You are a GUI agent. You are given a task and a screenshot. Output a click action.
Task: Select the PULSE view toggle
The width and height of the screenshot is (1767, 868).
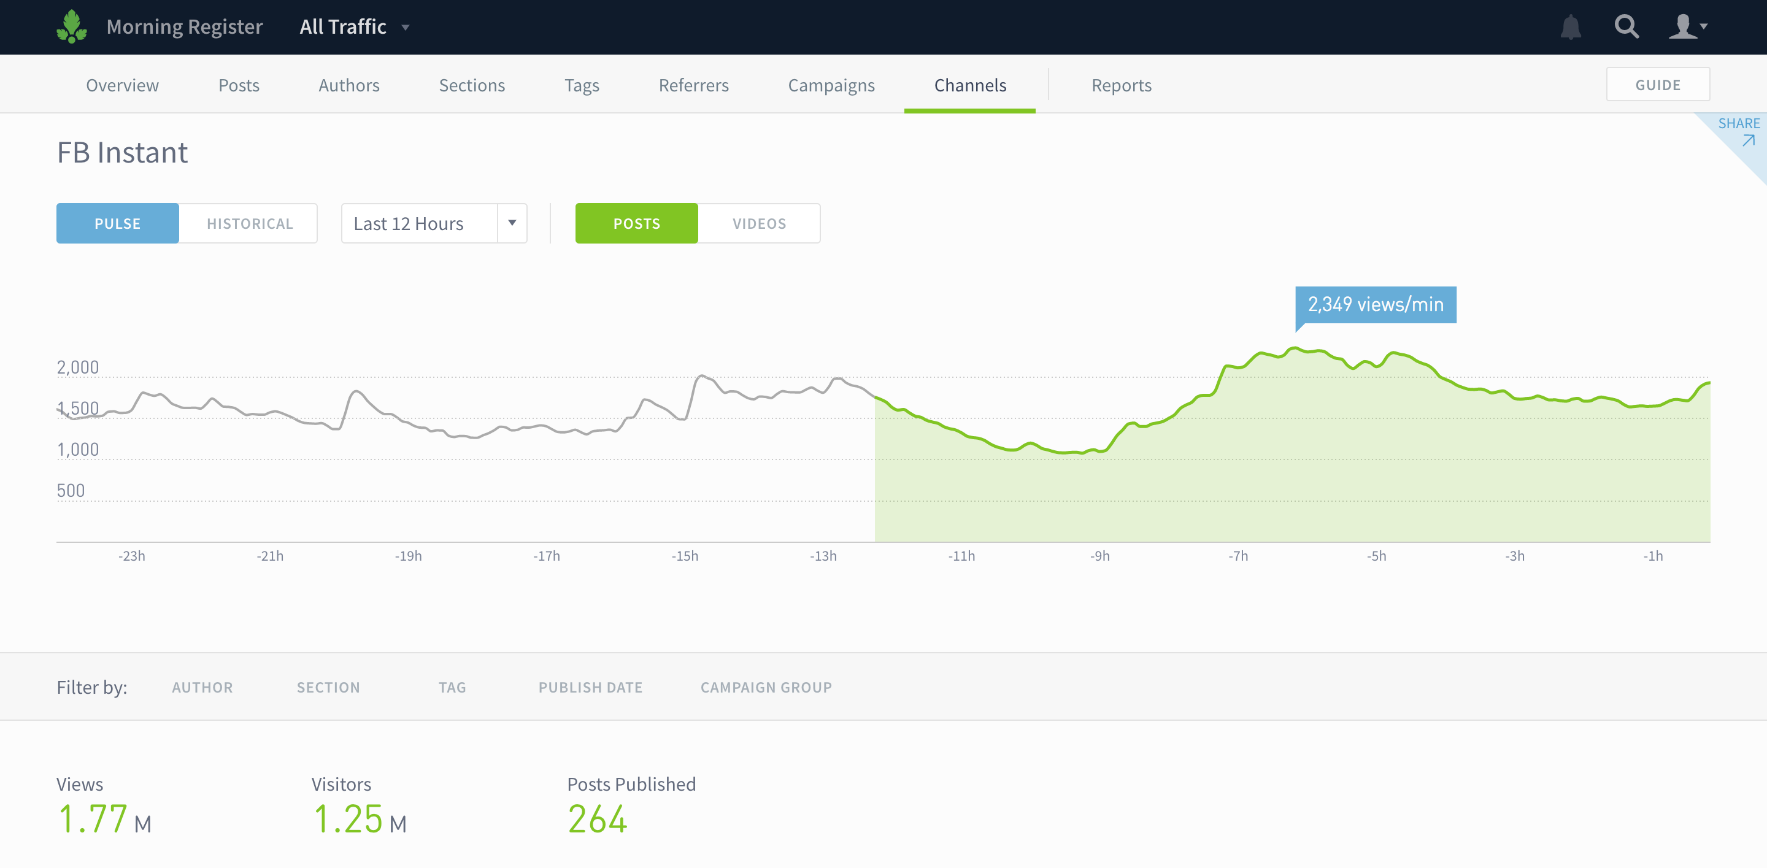coord(117,223)
